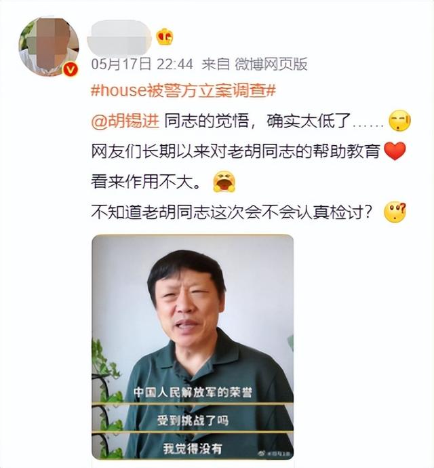Click the sleepy face emoji after 太低了

(x=399, y=121)
